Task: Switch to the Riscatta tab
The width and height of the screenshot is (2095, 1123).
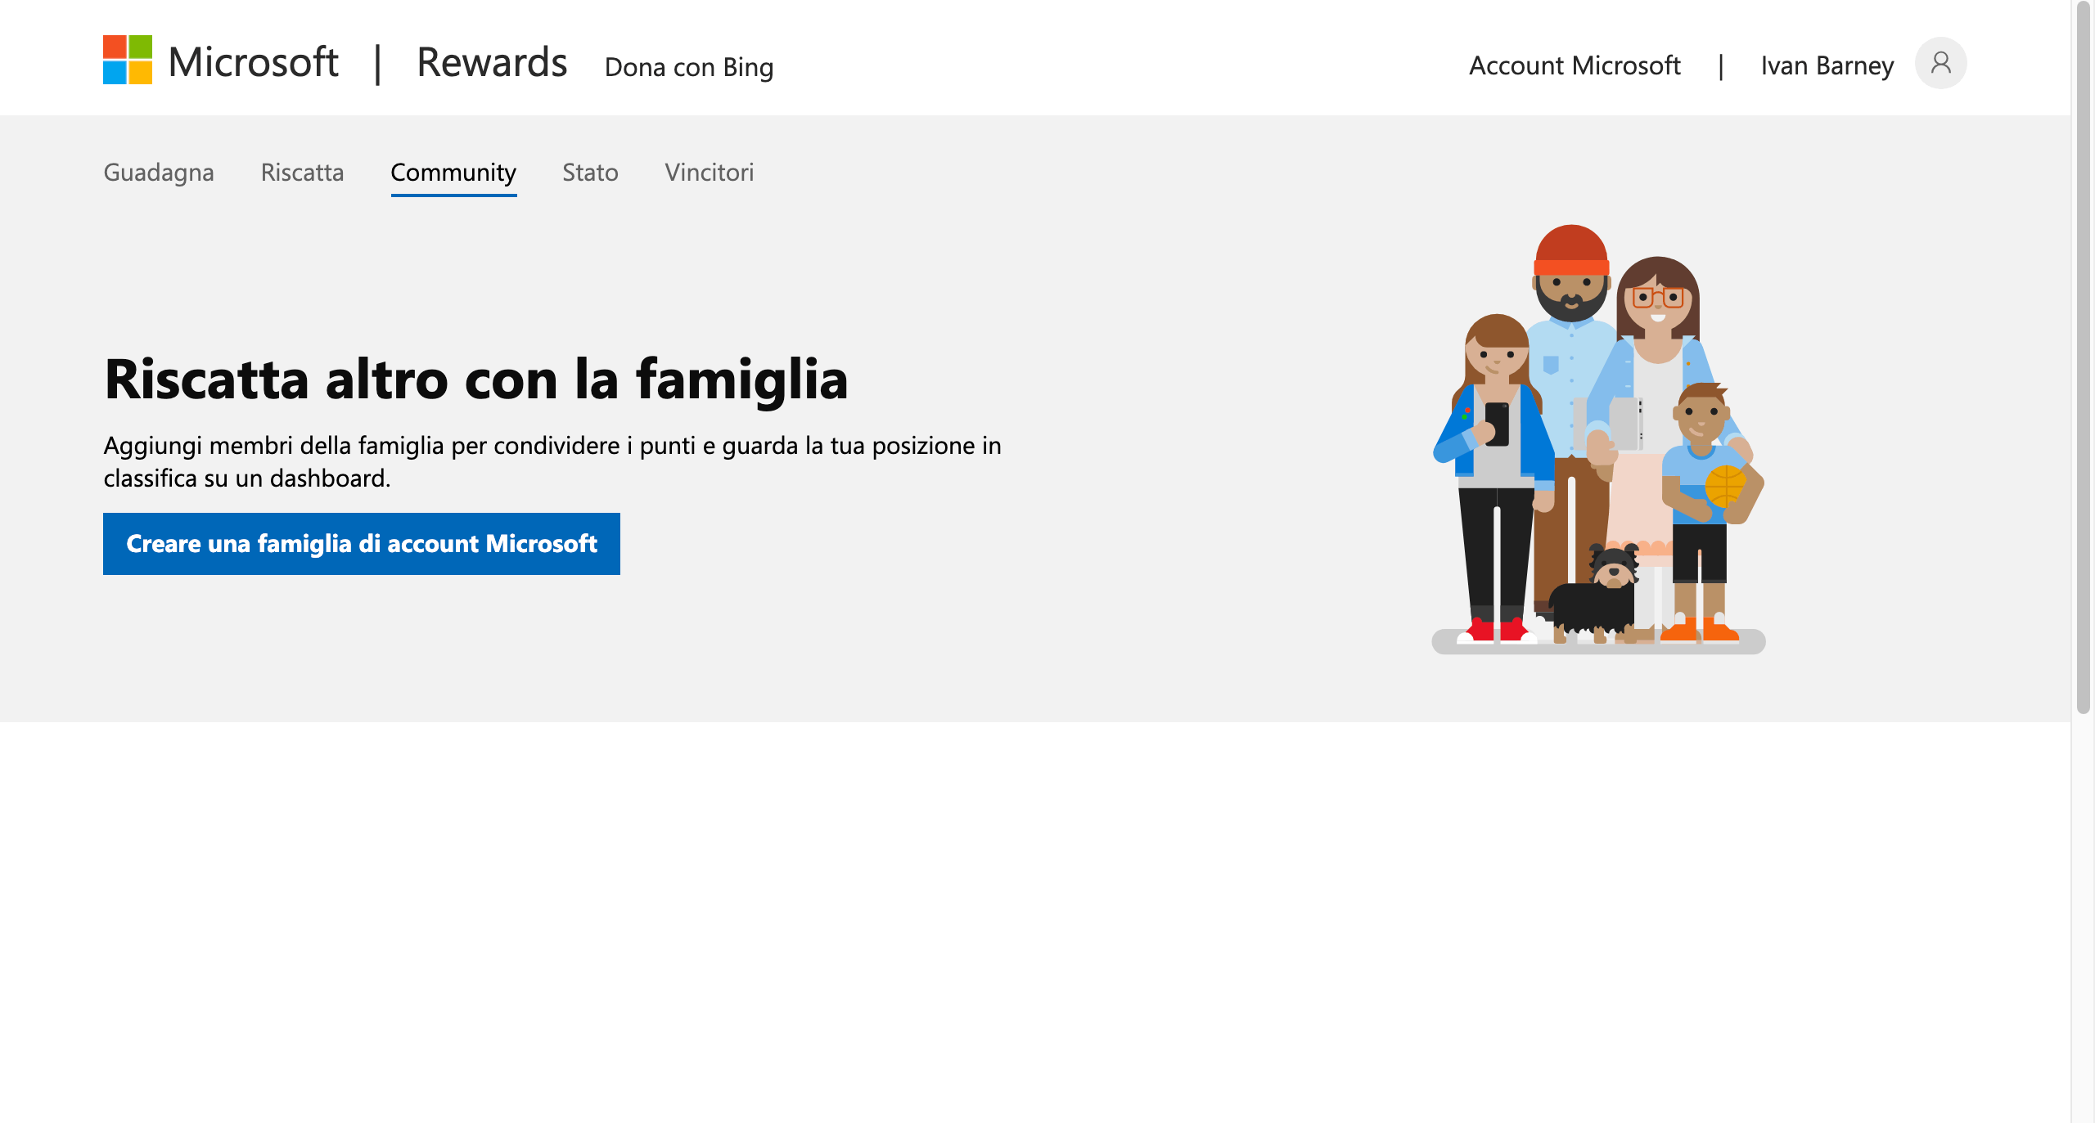Action: tap(302, 173)
